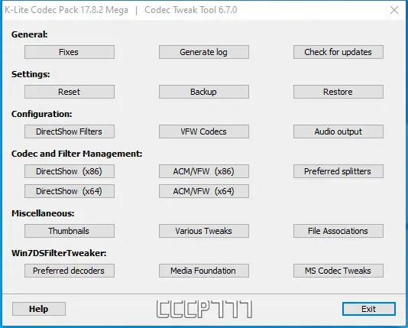This screenshot has width=408, height=328.
Task: Exit the Codec Tweak Tool
Action: click(369, 309)
